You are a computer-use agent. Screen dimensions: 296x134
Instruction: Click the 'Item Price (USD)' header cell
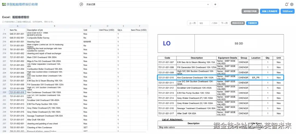click(139, 30)
